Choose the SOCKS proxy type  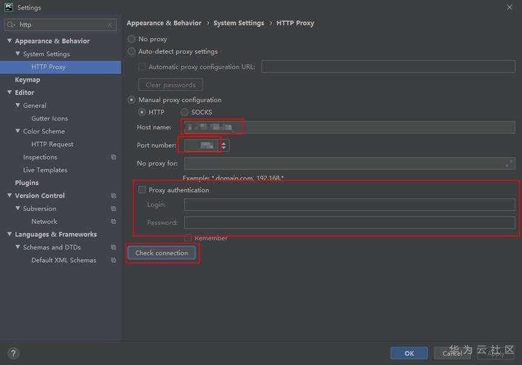click(185, 112)
